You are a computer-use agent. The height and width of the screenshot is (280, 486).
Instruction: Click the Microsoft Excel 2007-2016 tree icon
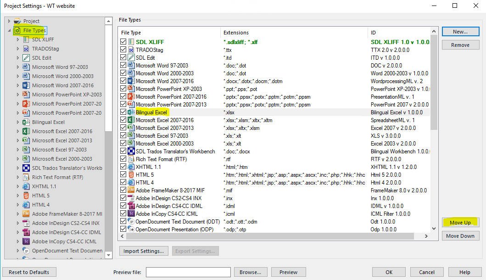[26, 131]
